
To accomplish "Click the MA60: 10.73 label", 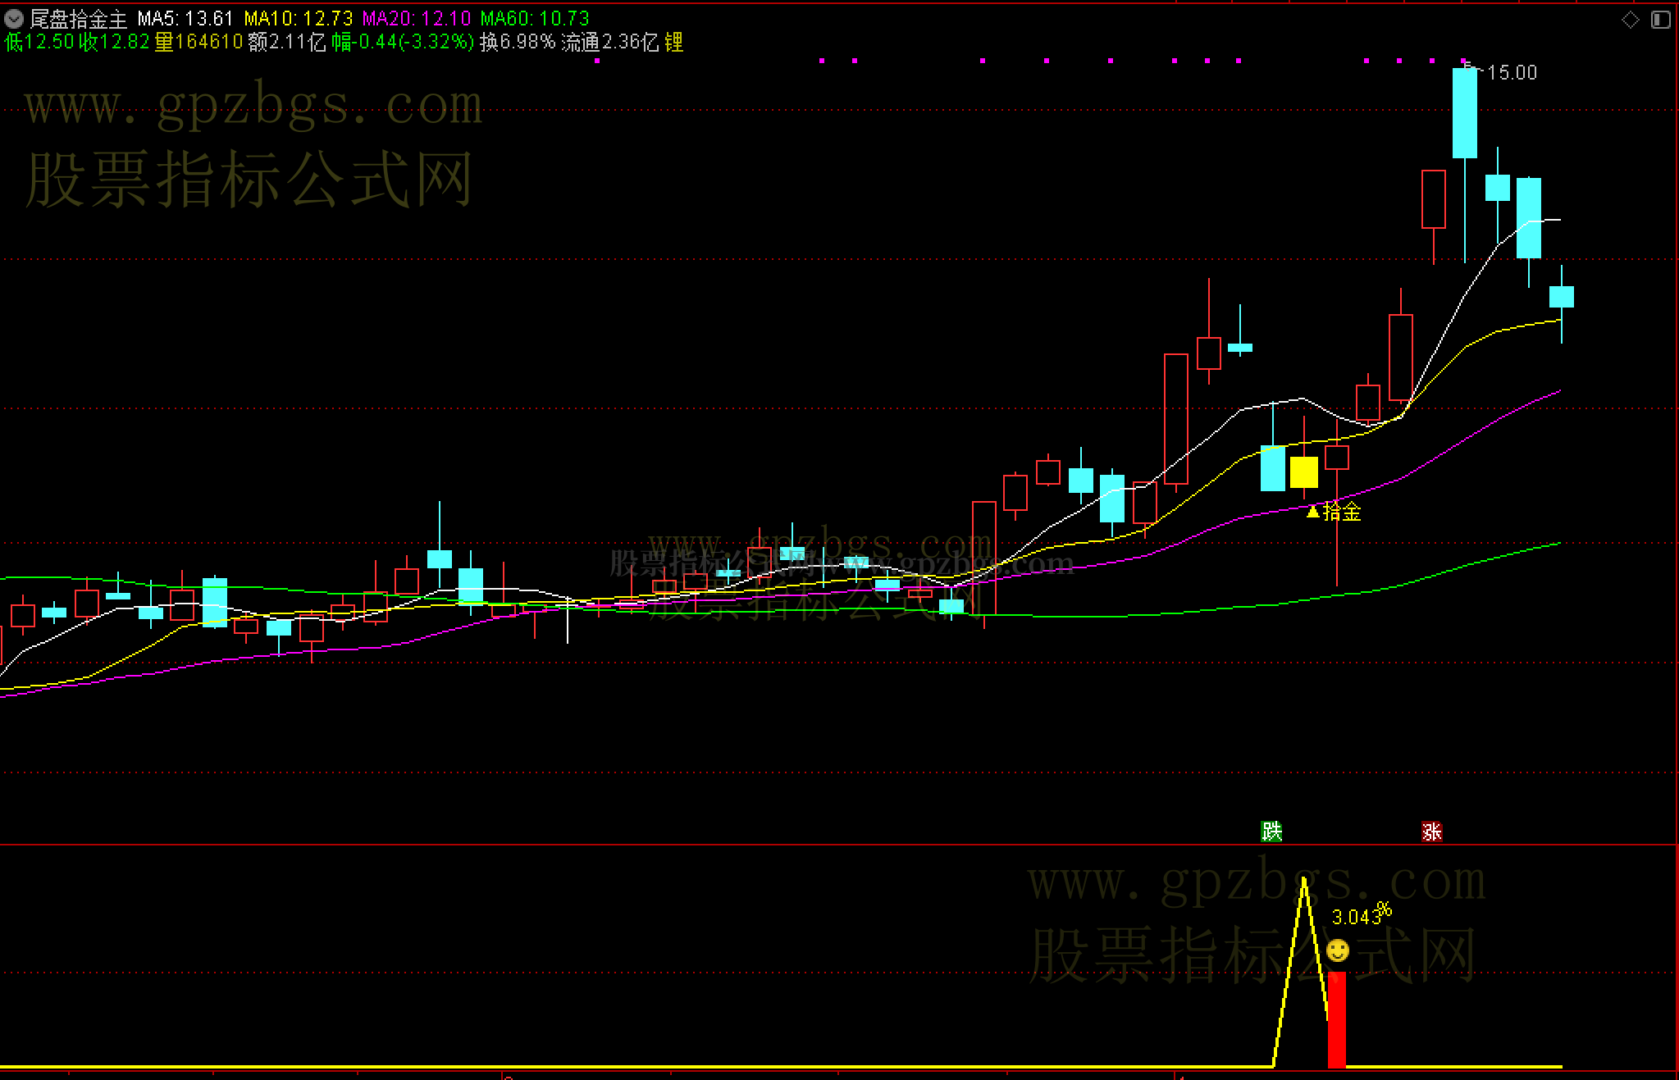I will 535,18.
